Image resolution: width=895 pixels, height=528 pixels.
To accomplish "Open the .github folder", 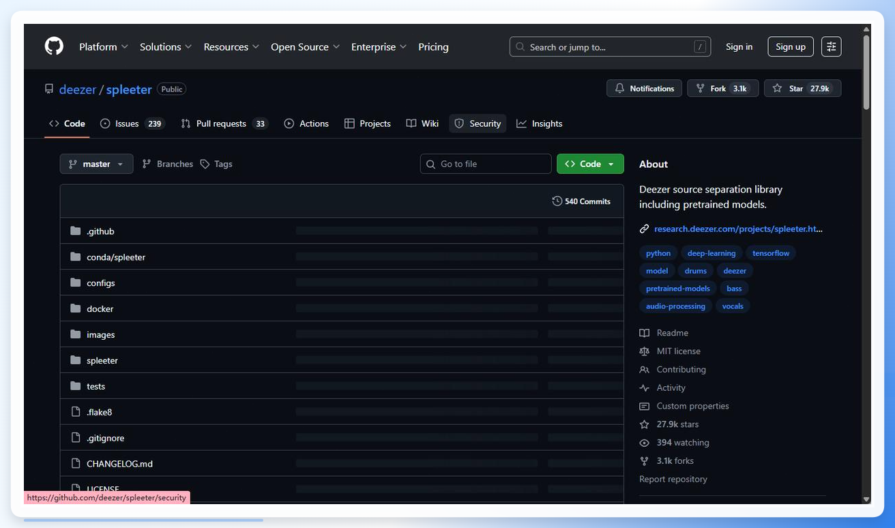I will point(100,231).
